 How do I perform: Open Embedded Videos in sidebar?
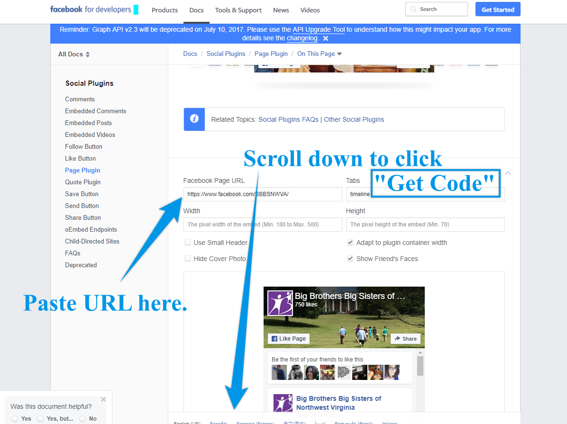pyautogui.click(x=90, y=135)
